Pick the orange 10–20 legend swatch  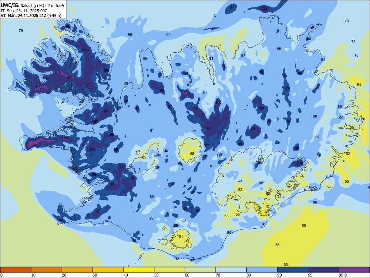point(47,270)
